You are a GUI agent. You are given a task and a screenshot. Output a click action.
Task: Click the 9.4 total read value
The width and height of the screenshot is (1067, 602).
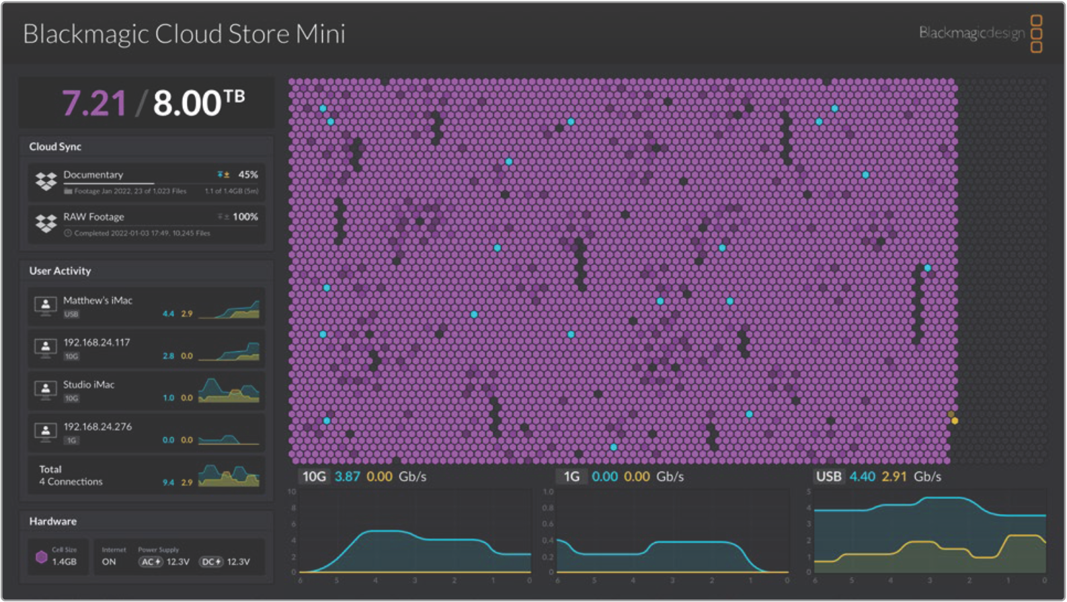[x=168, y=483]
